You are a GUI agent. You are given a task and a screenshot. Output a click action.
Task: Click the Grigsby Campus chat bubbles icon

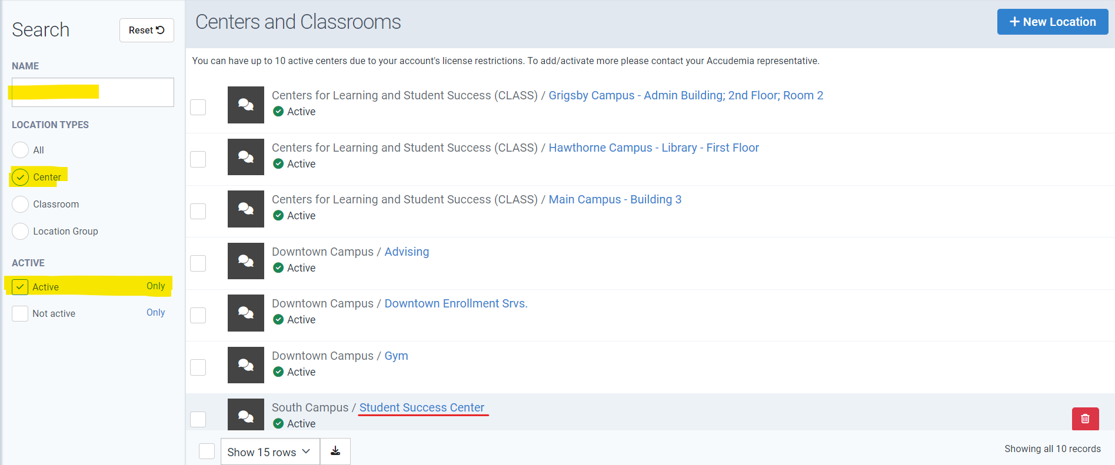pos(245,105)
